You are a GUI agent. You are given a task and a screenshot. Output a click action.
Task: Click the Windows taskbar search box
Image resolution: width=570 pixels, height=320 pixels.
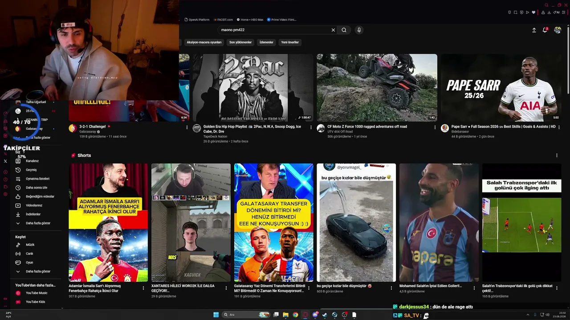[246, 315]
